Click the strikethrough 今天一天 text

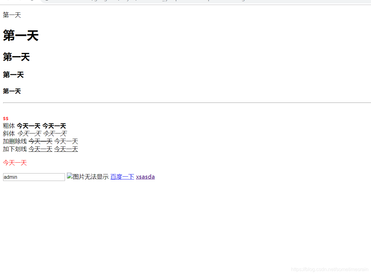[x=40, y=141]
